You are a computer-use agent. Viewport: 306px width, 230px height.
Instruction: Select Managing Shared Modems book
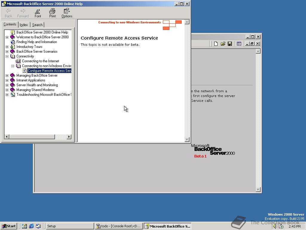click(x=35, y=90)
